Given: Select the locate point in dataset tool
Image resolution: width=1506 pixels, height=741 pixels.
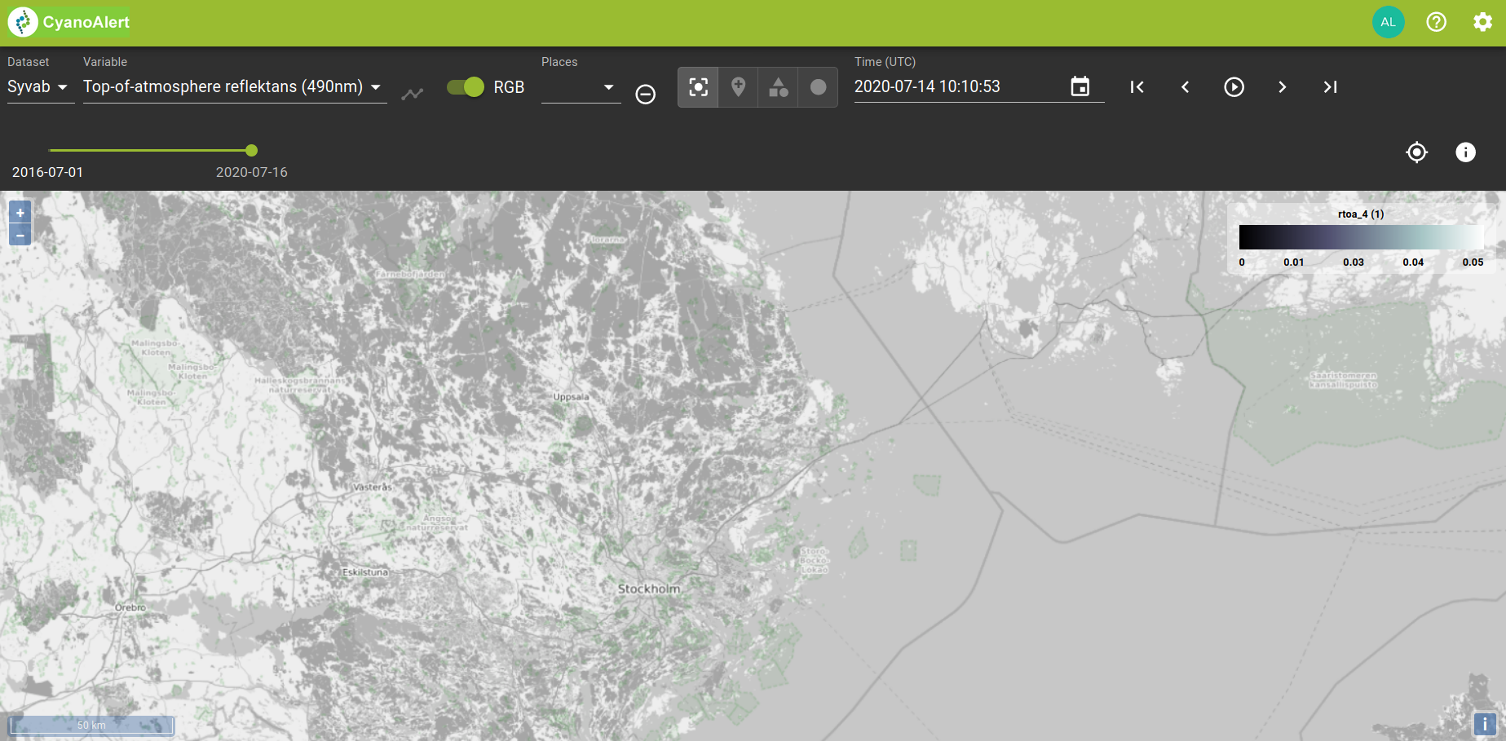Looking at the screenshot, I should tap(697, 86).
